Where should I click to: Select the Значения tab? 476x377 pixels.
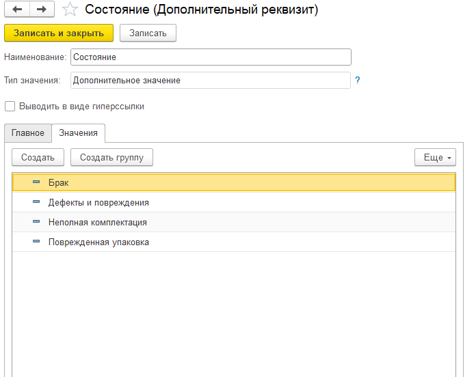79,133
